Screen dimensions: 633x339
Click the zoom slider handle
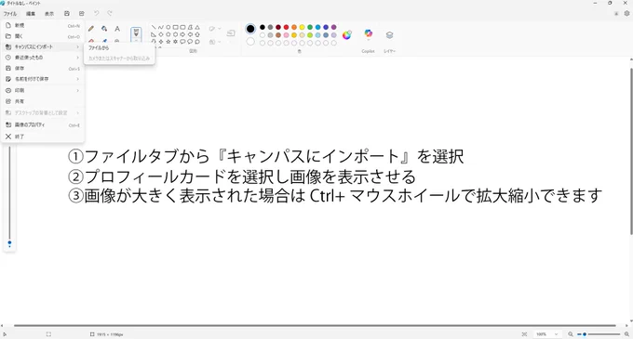click(x=585, y=334)
